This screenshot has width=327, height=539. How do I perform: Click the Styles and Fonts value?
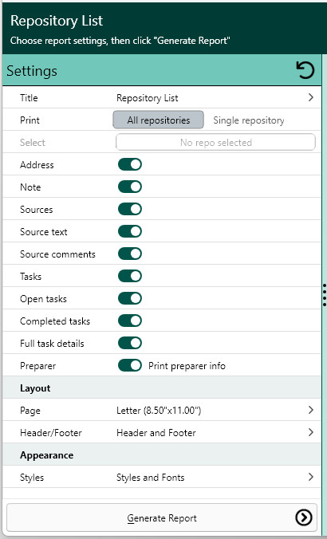150,478
